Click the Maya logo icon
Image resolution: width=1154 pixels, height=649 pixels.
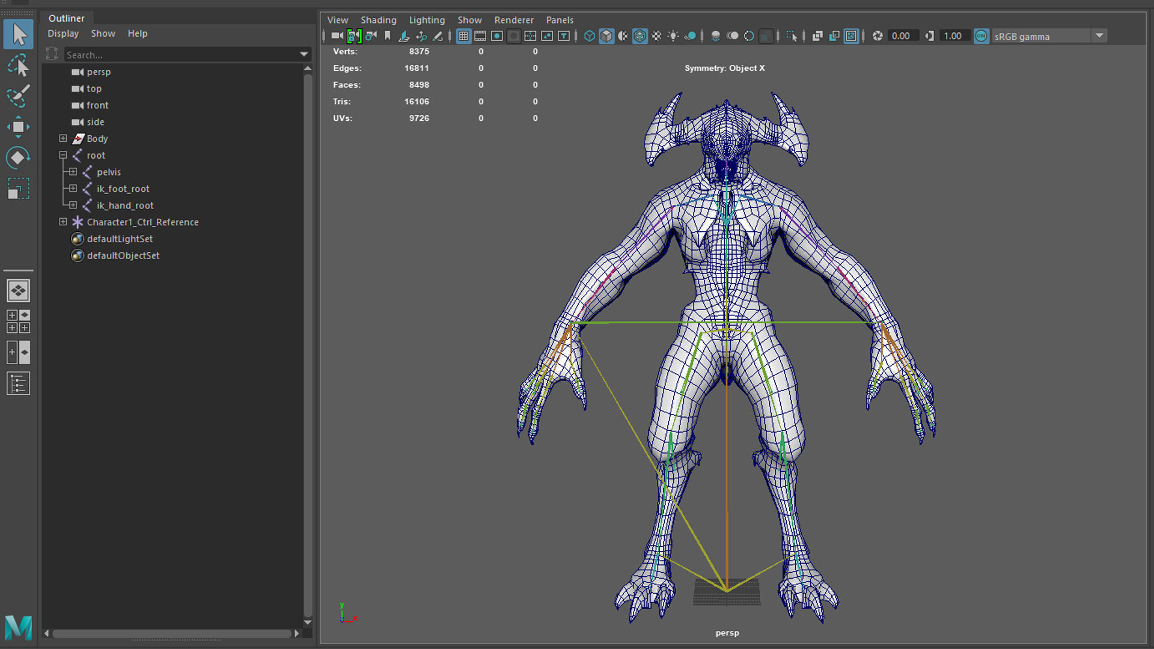[19, 628]
